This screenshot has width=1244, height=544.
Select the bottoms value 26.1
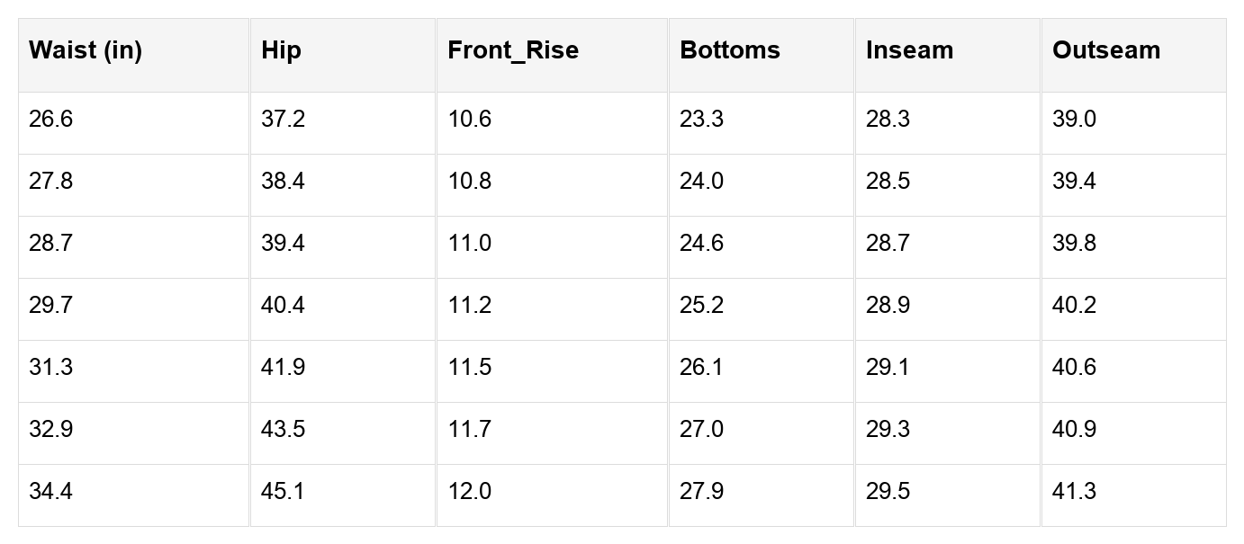pos(701,368)
